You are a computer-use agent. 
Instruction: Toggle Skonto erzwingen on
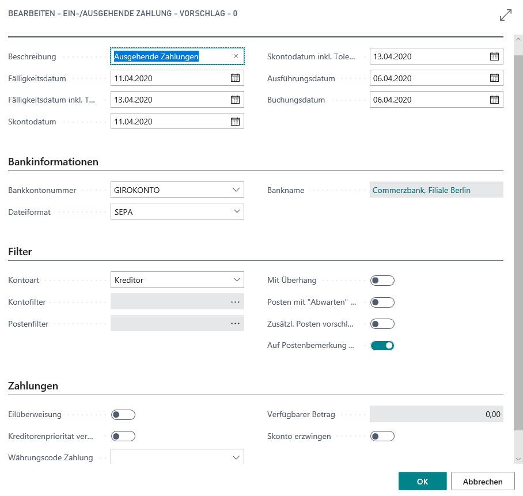pyautogui.click(x=382, y=436)
